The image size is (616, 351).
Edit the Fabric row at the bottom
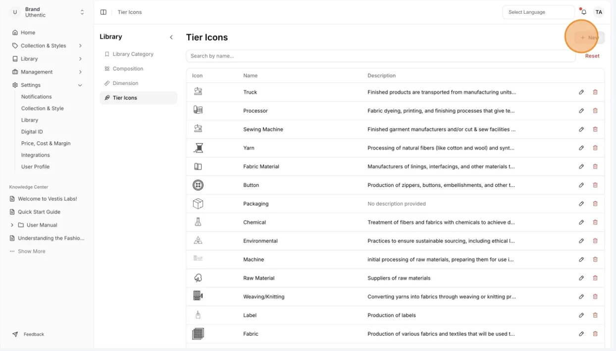coord(581,334)
